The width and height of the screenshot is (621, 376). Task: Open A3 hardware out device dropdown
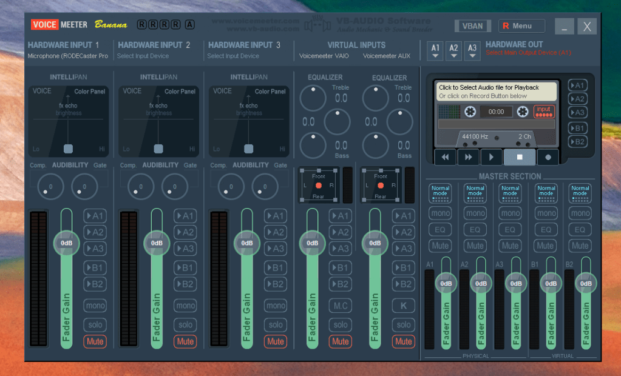pyautogui.click(x=472, y=51)
